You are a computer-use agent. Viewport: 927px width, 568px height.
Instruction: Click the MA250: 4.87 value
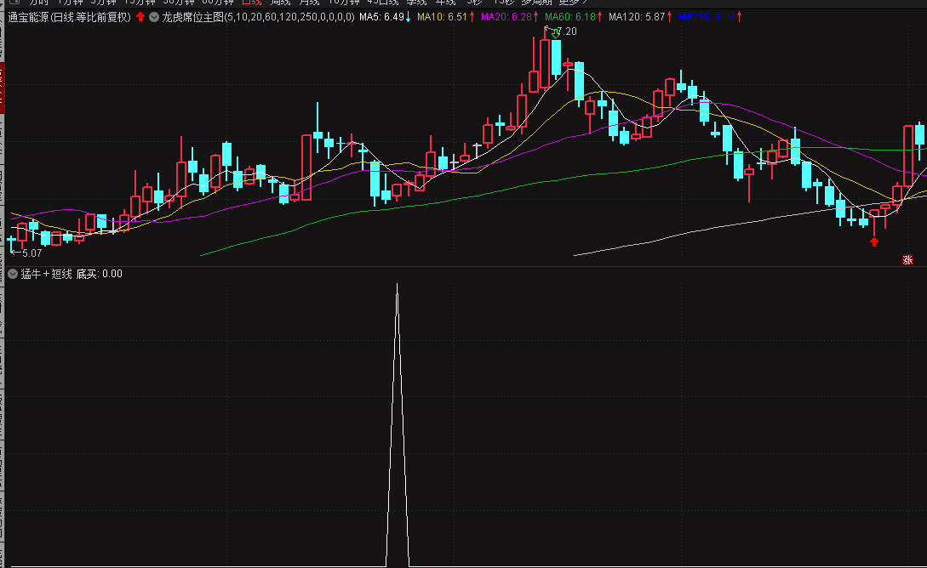(x=707, y=17)
